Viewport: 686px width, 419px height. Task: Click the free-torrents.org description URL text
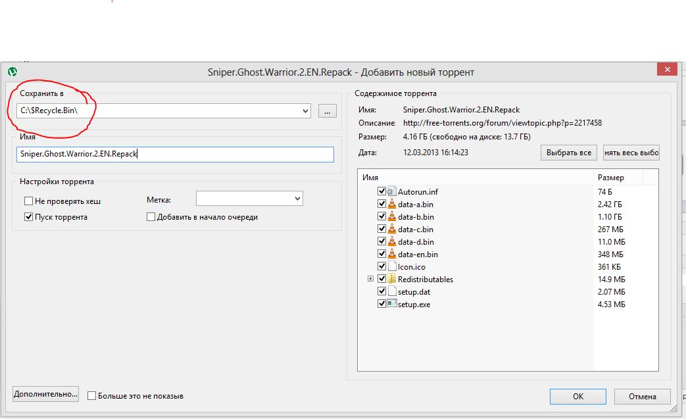coord(502,123)
